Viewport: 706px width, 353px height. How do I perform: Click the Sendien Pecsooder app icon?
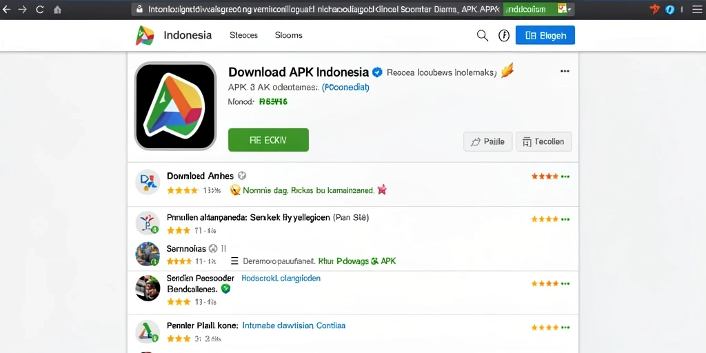pyautogui.click(x=148, y=288)
